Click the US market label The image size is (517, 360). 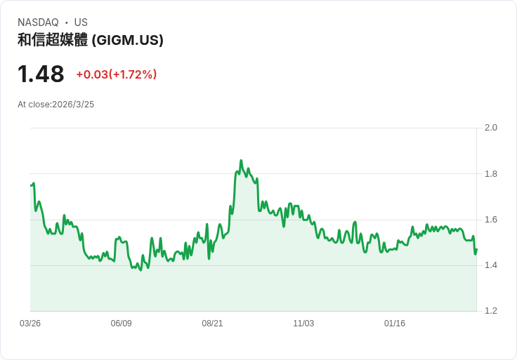click(x=81, y=22)
